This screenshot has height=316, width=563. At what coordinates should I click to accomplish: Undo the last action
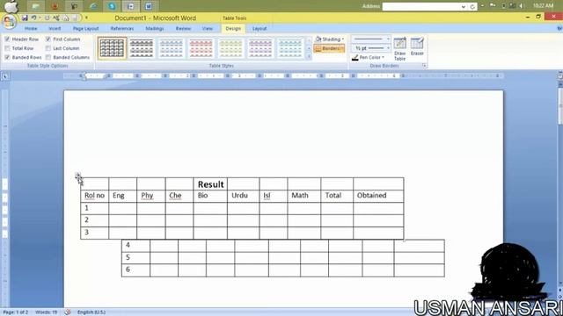[x=33, y=18]
